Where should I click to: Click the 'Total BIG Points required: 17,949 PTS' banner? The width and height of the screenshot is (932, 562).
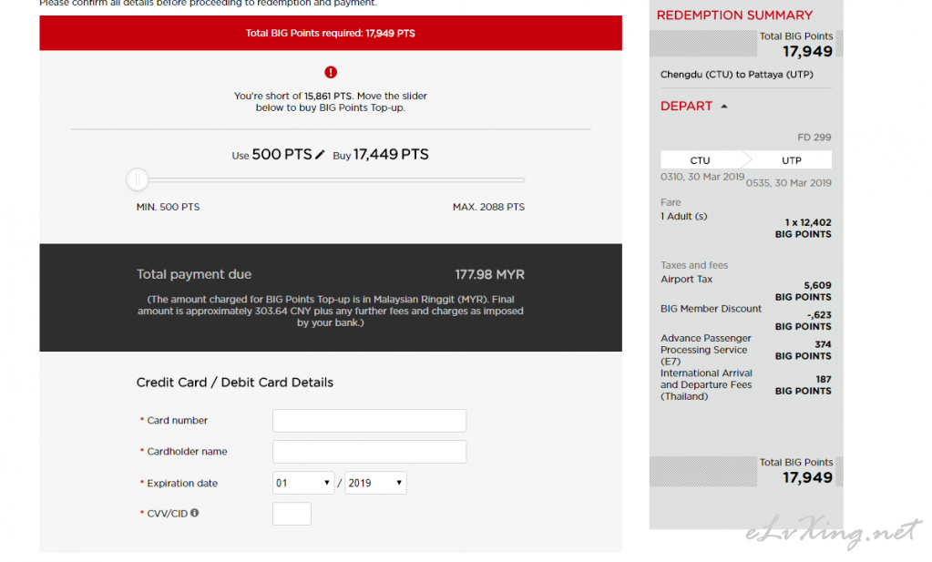(331, 34)
